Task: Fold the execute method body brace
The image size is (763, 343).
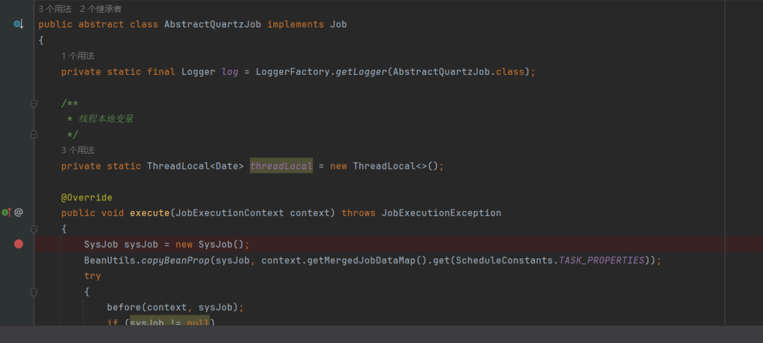Action: [x=34, y=229]
